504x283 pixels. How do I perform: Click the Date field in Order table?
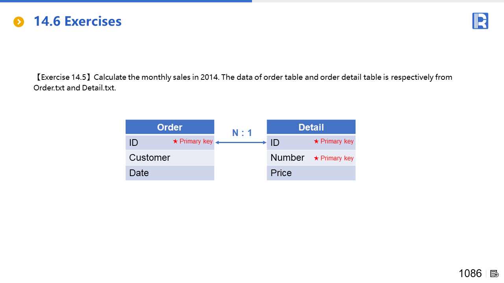[139, 173]
